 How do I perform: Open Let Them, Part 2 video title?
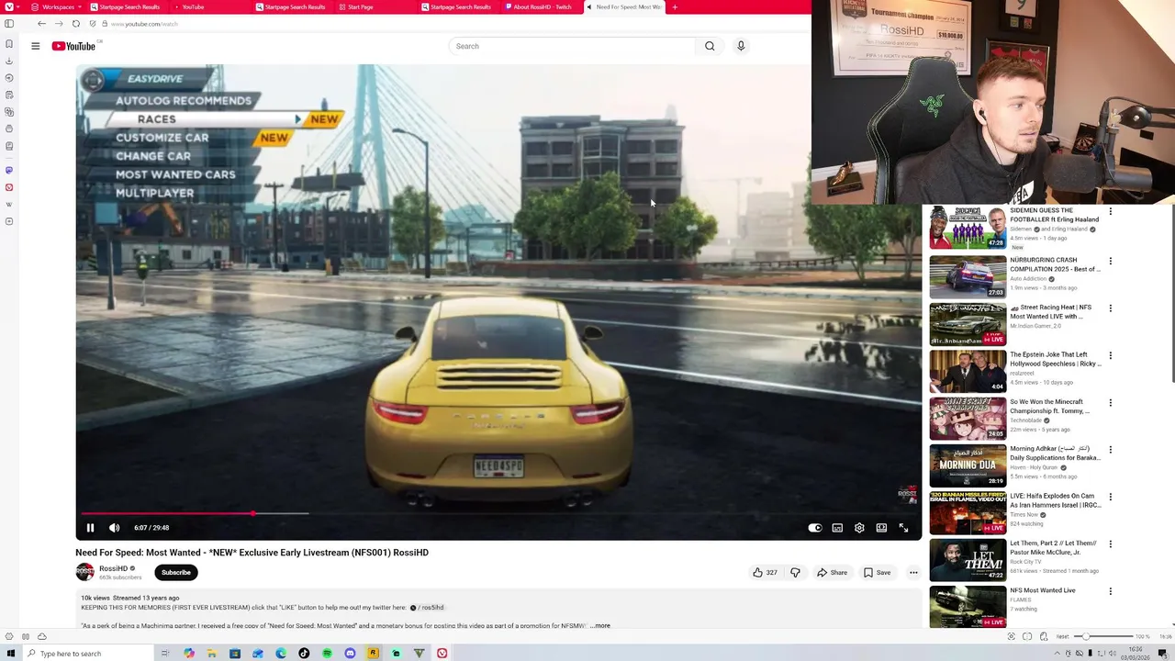1053,547
